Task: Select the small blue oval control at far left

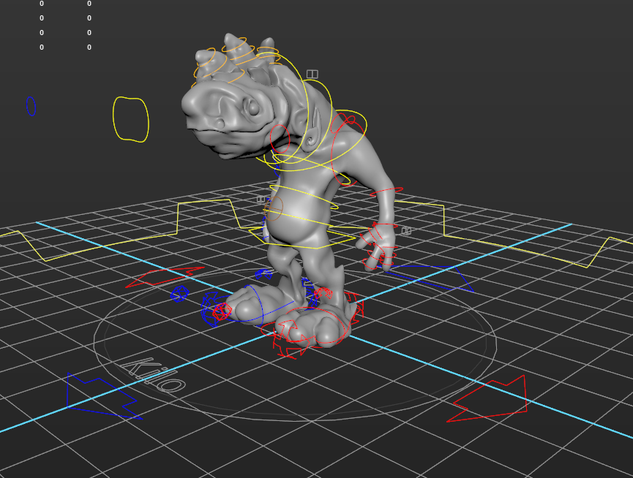Action: pos(31,106)
